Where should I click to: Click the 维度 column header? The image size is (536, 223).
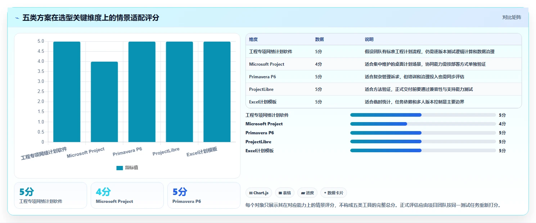point(253,40)
